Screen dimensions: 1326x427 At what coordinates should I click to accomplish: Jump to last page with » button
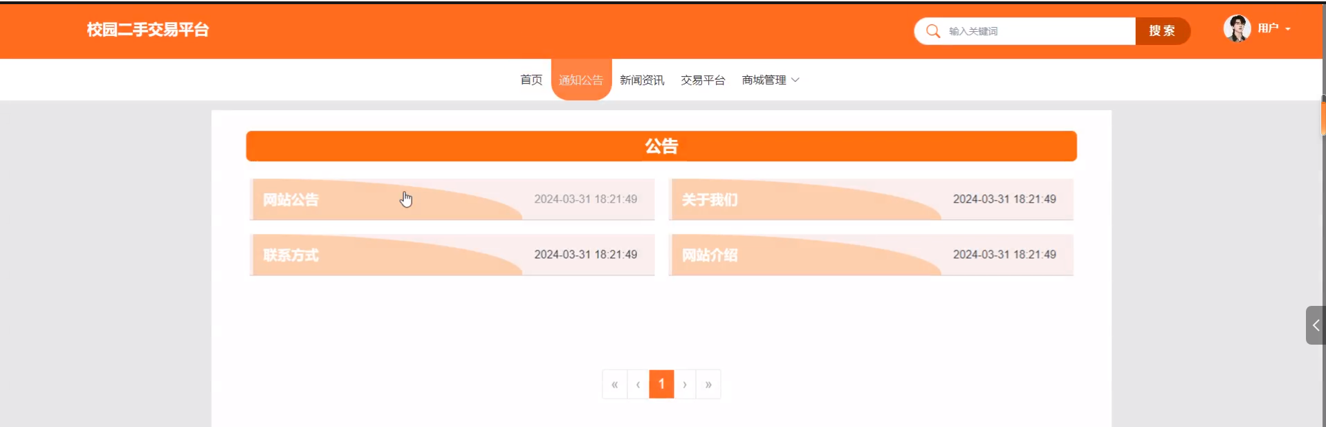coord(708,384)
